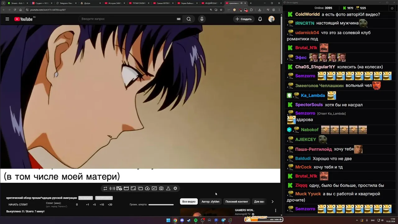Open the browser extensions puzzle icon

point(251,10)
